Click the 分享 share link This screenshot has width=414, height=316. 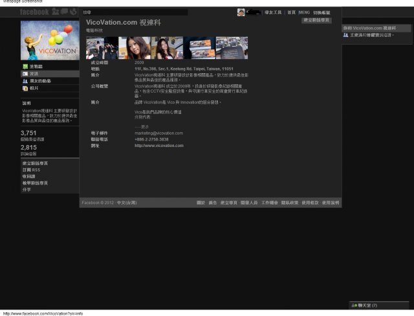tap(27, 190)
